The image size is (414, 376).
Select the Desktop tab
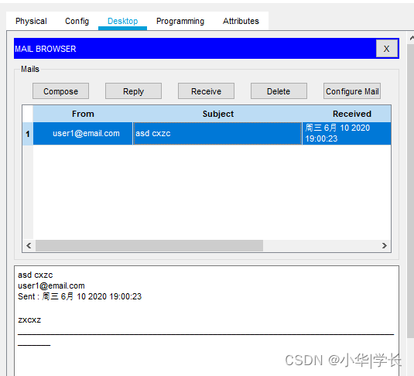pyautogui.click(x=123, y=21)
